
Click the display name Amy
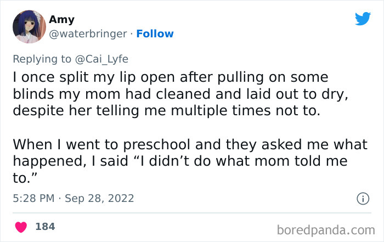(61, 20)
